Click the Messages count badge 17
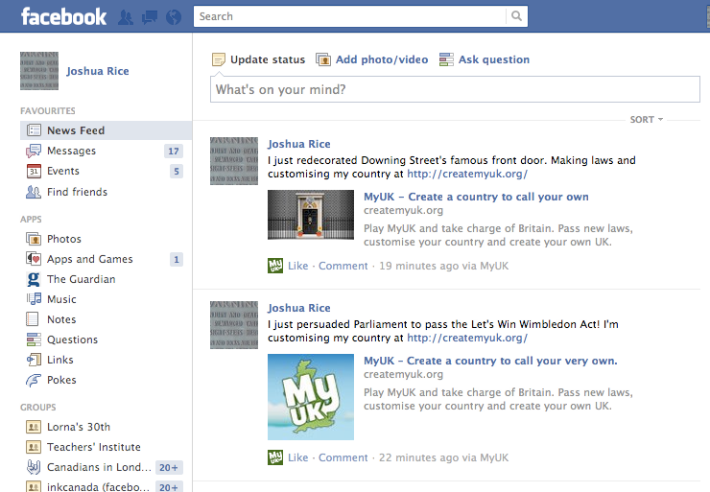Image resolution: width=710 pixels, height=492 pixels. click(174, 151)
